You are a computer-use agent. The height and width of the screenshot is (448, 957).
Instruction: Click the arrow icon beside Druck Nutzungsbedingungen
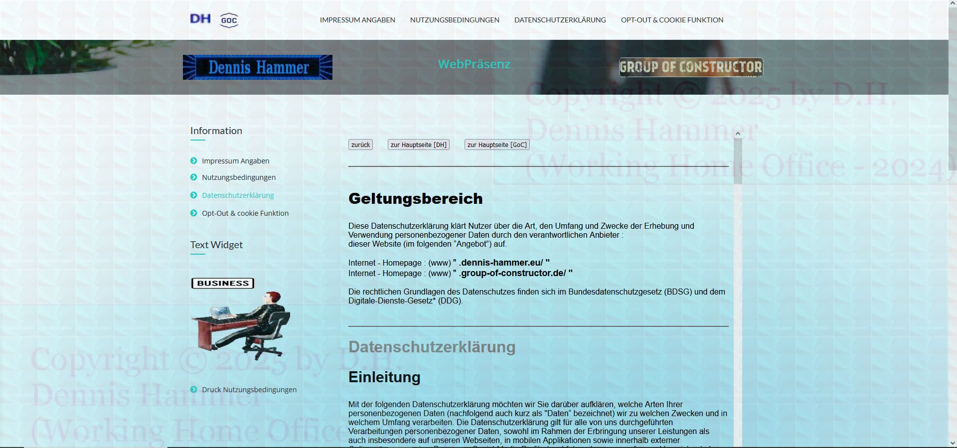(194, 389)
